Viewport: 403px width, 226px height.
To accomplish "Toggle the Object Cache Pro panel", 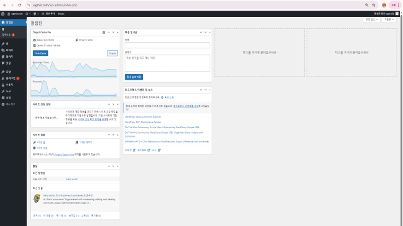I will click(x=118, y=33).
